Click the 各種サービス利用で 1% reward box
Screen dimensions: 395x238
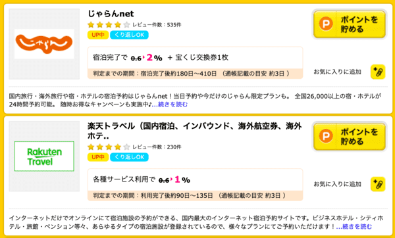[196, 185]
